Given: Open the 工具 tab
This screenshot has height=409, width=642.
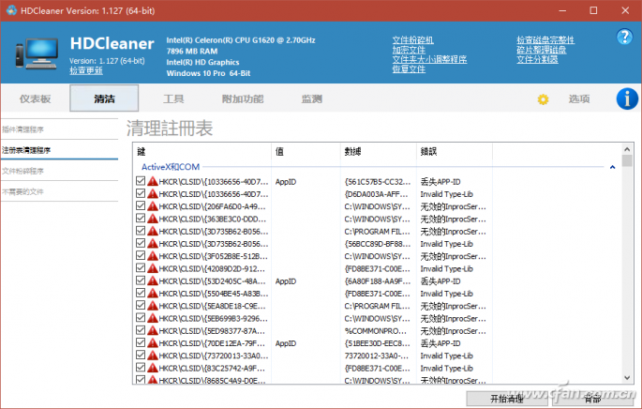Looking at the screenshot, I should [173, 98].
